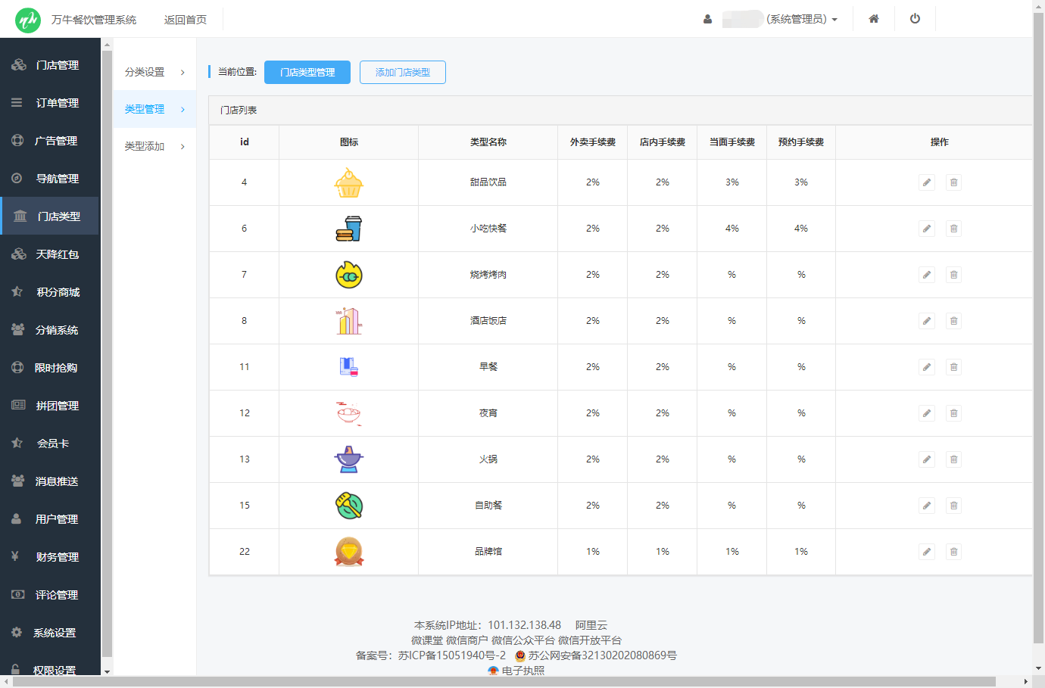Click the edit pencil icon for 火锅

tap(926, 459)
